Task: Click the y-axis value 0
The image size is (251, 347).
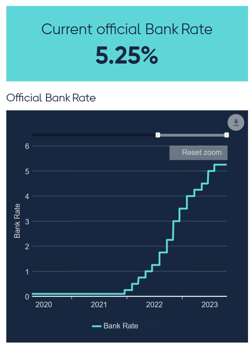Action: tap(27, 297)
